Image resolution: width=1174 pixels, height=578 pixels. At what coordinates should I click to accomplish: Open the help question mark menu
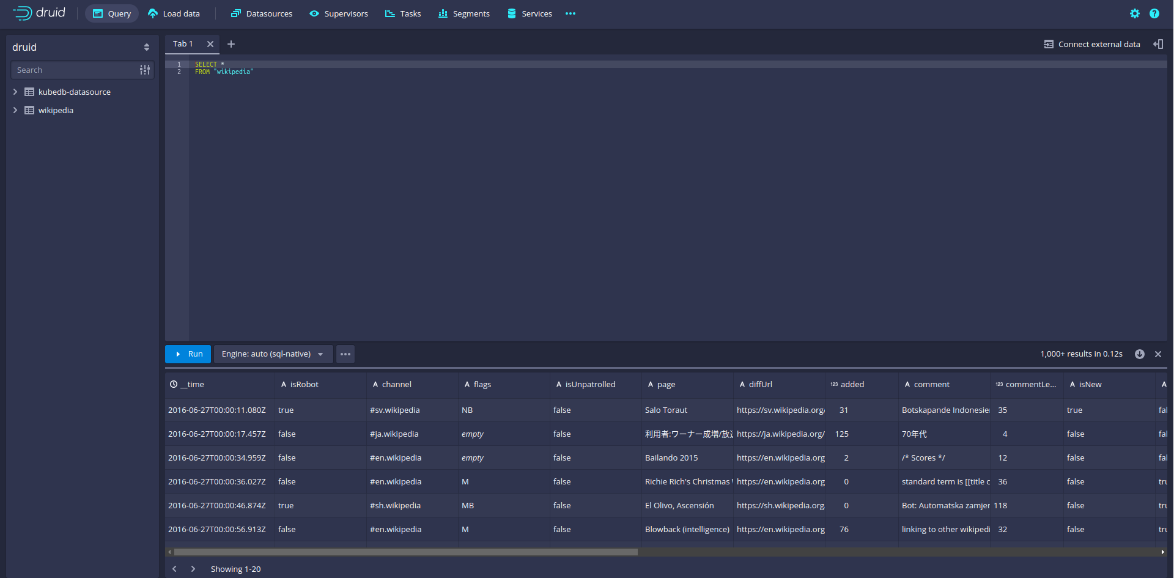coord(1154,13)
